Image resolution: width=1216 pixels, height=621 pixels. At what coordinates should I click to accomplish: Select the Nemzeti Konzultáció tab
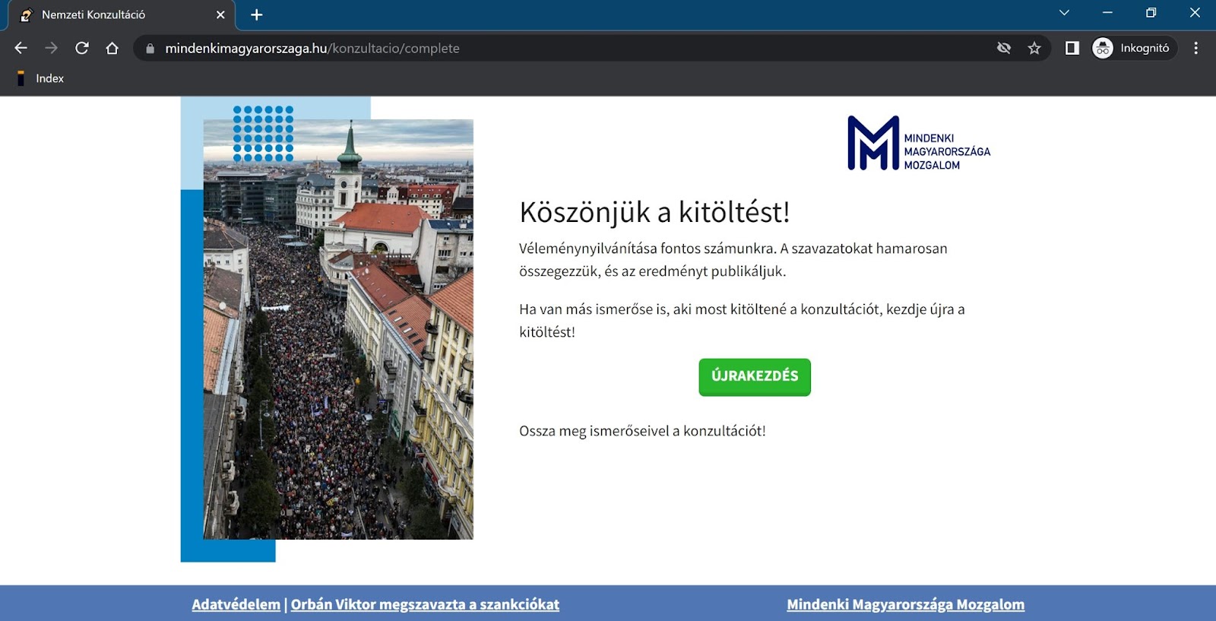[121, 15]
